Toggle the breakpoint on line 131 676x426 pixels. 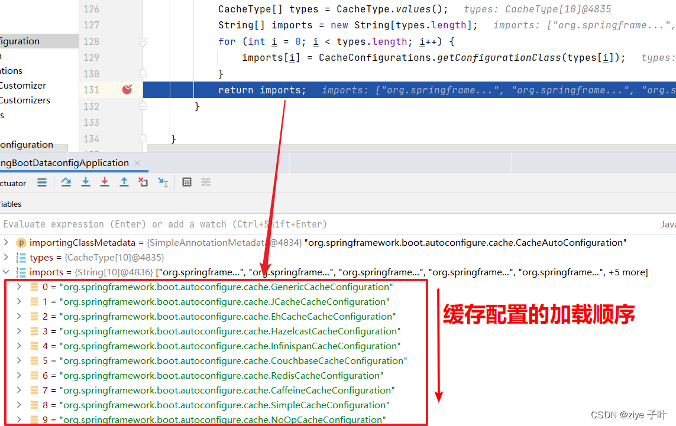point(127,90)
